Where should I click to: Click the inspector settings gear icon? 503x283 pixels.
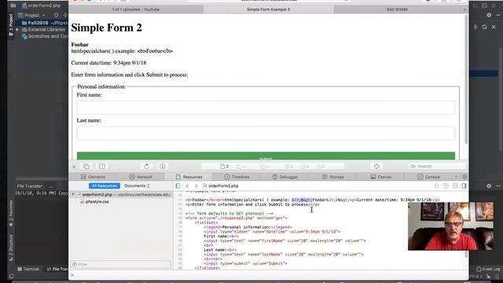[464, 177]
